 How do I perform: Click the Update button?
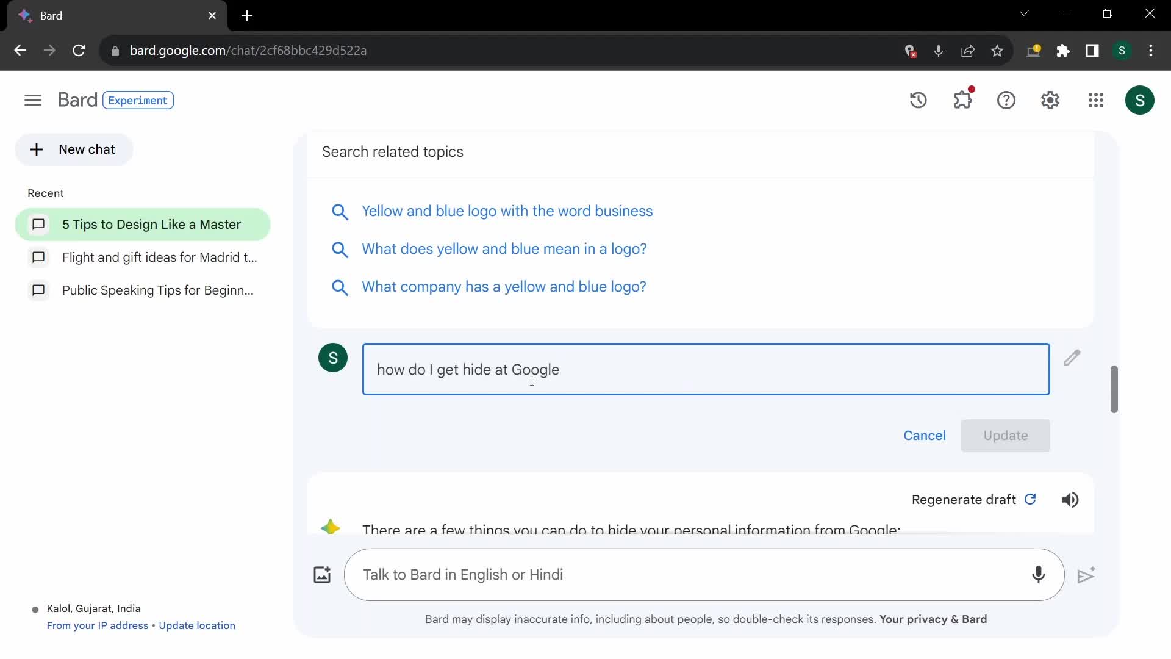tap(1005, 436)
